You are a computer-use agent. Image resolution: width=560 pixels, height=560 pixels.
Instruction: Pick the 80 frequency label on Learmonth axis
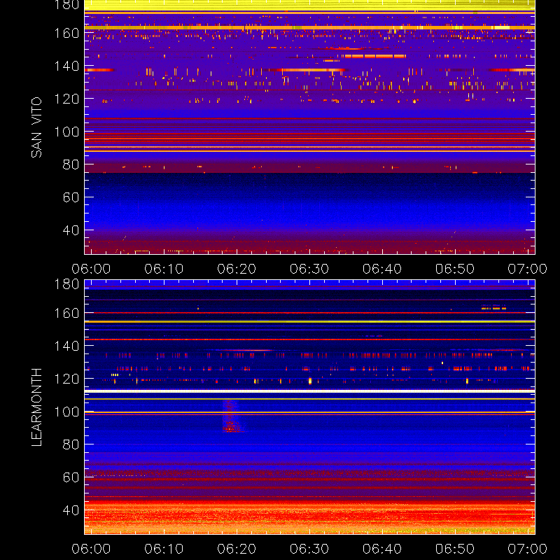pyautogui.click(x=71, y=444)
